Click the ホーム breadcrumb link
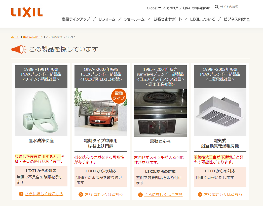 tap(15, 37)
